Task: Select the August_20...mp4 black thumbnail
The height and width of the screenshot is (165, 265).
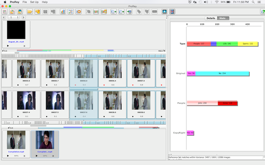Action: 16,30
